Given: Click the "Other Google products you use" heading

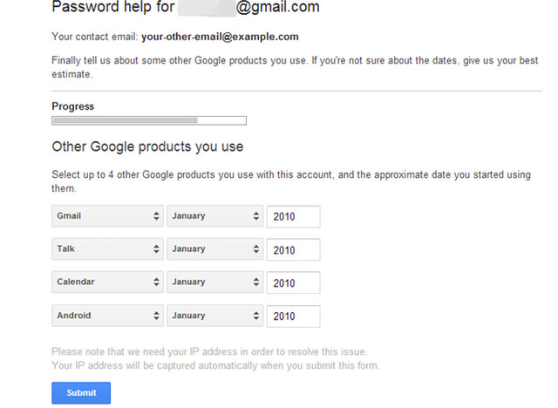Looking at the screenshot, I should (x=147, y=146).
